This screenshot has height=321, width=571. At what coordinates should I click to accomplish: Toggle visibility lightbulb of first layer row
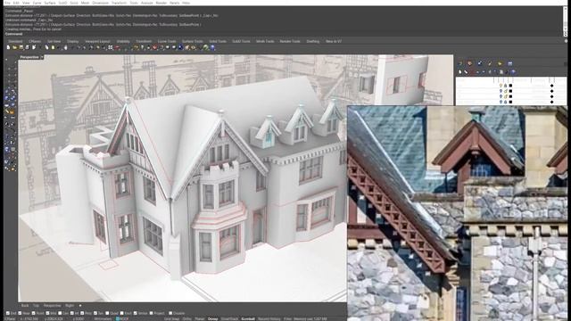click(x=501, y=86)
